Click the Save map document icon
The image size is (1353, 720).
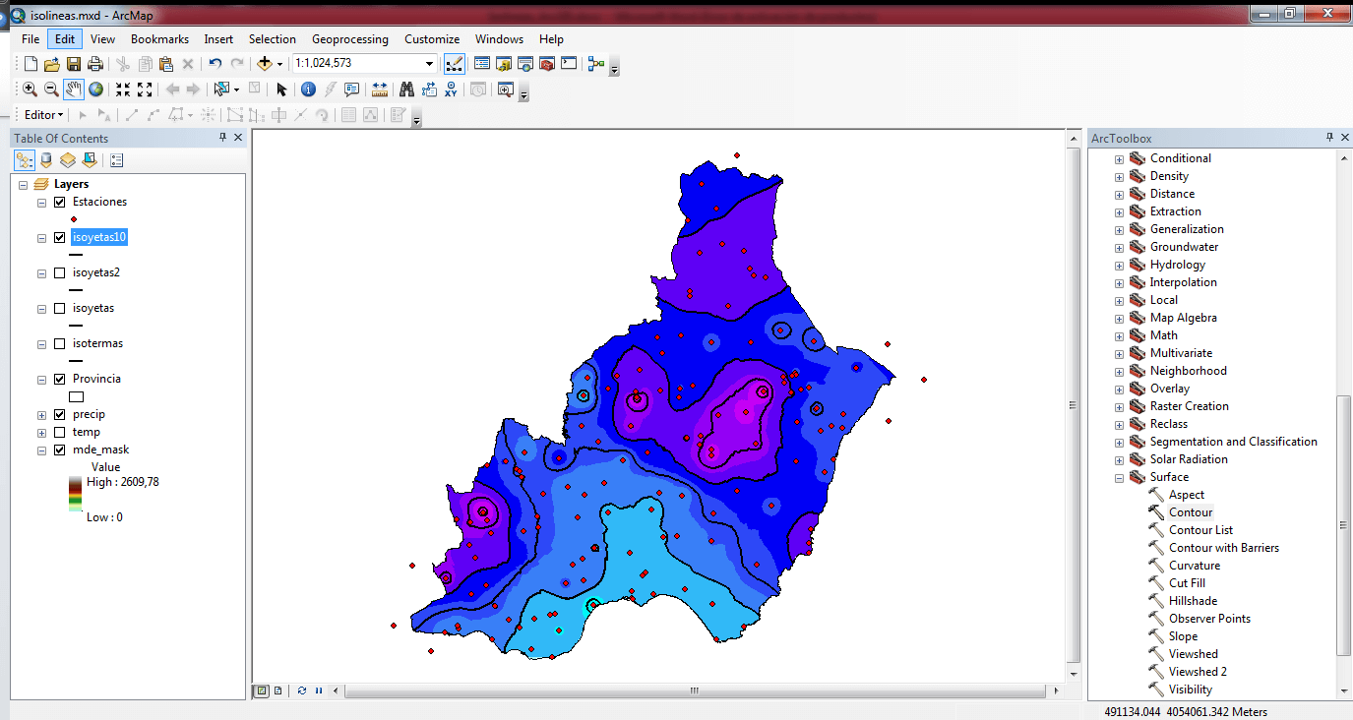[x=74, y=64]
